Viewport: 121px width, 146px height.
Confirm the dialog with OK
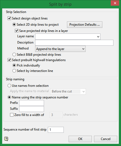tap(80, 139)
